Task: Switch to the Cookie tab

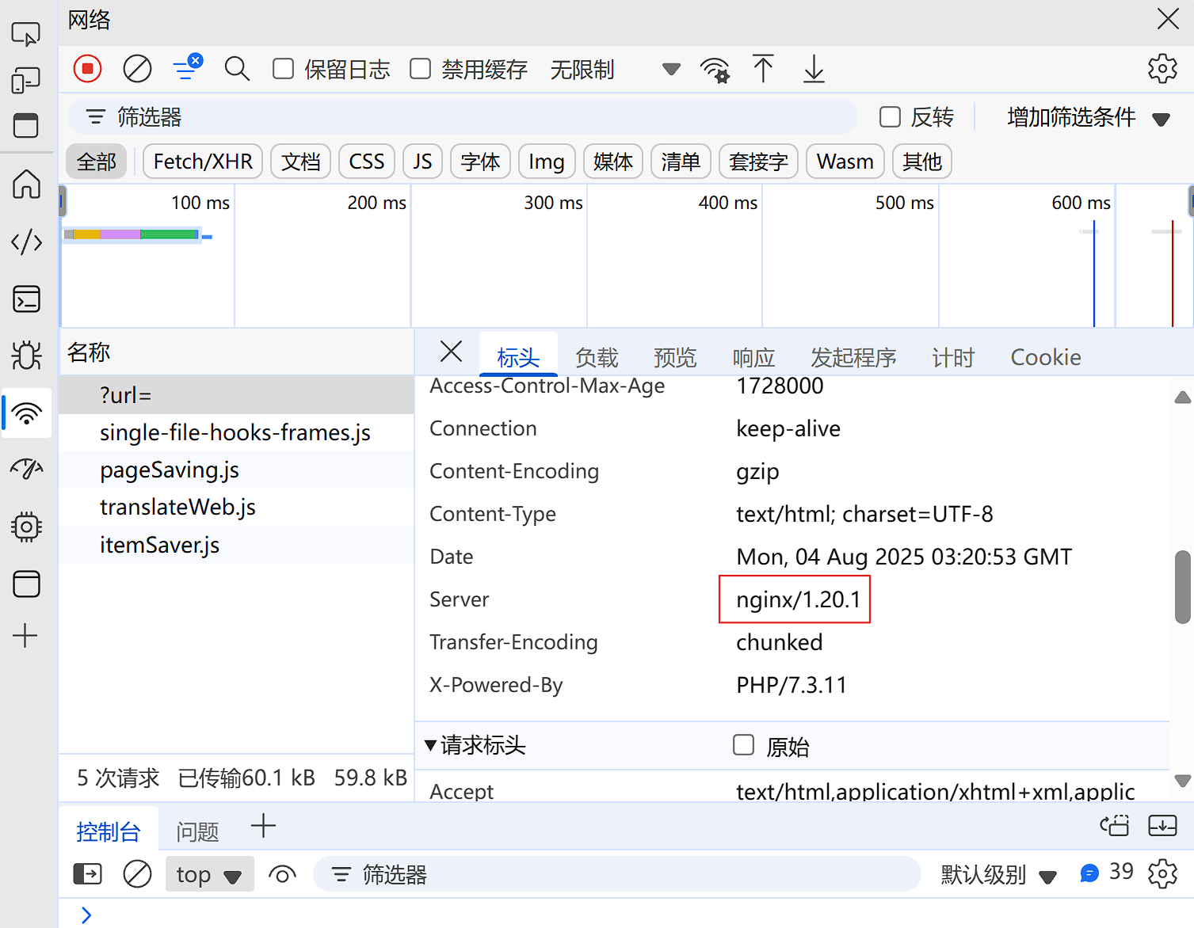Action: pos(1045,357)
